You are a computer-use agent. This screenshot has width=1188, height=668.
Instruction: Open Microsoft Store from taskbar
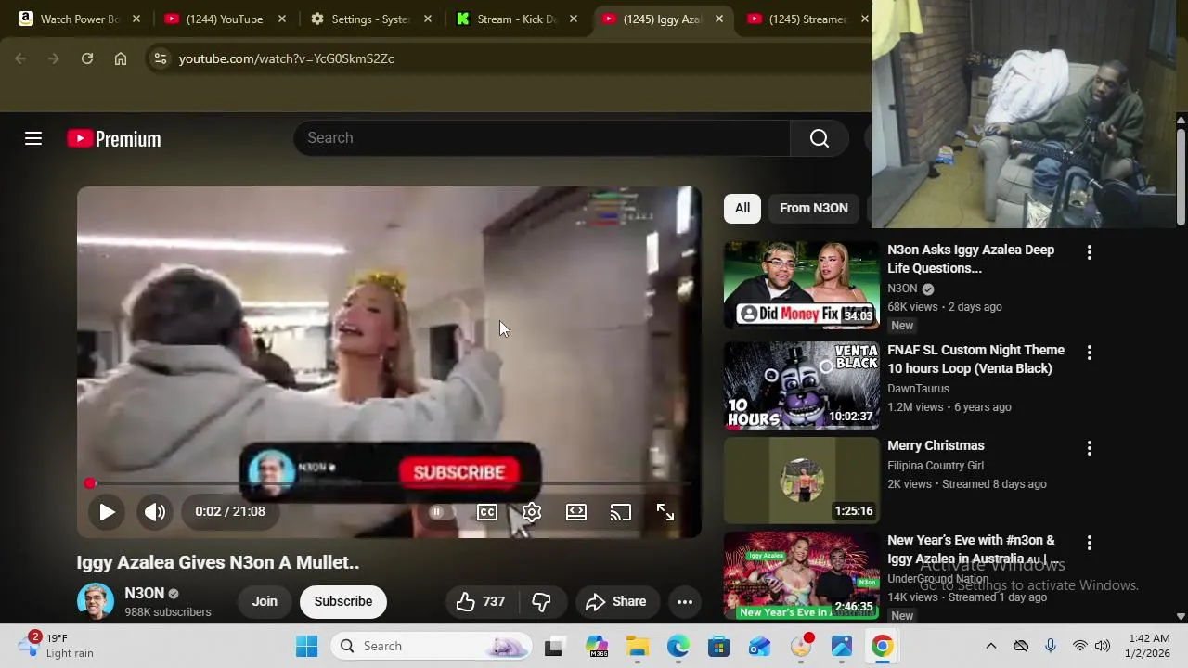point(718,646)
